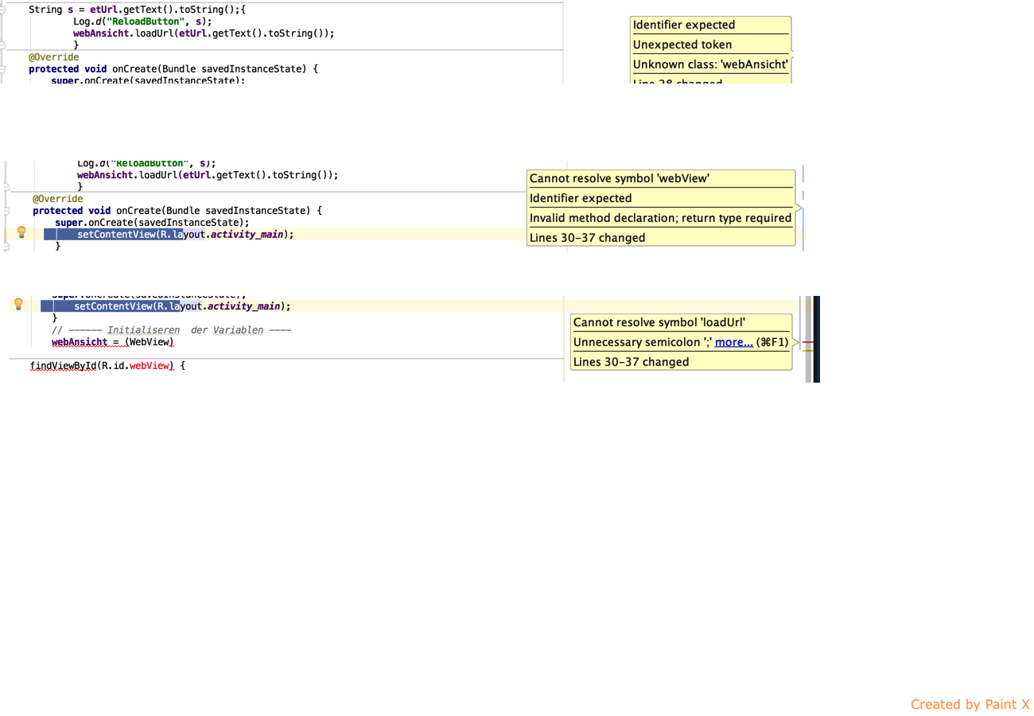1034x716 pixels.
Task: Select "Cannot resolve symbol 'webView'" tooltip entry
Action: coord(619,179)
